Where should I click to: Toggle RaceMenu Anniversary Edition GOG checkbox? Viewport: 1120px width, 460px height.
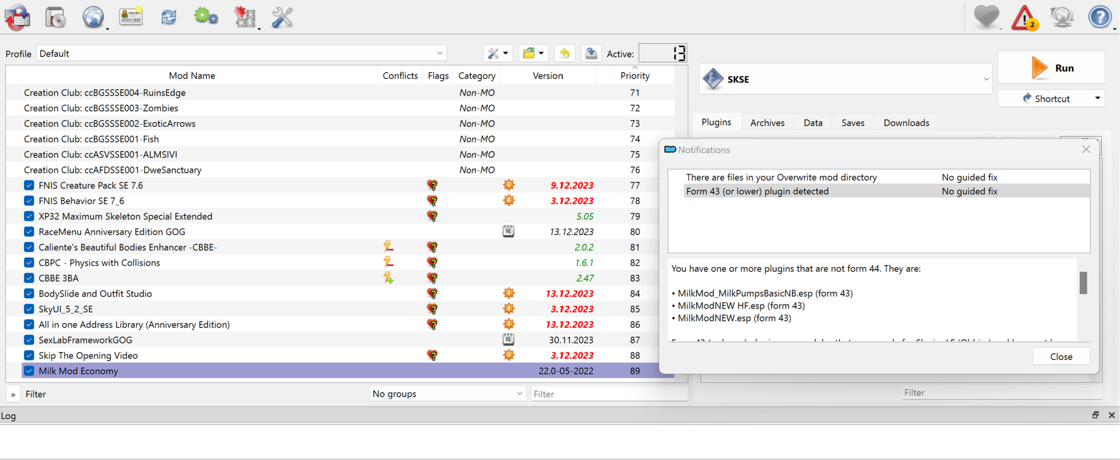[29, 231]
